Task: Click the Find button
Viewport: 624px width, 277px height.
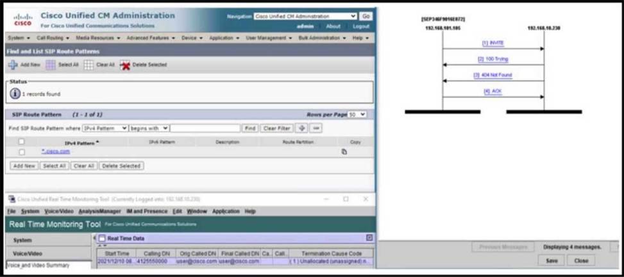Action: pos(250,128)
